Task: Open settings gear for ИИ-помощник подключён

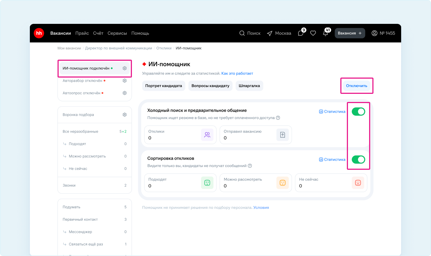Action: click(x=125, y=68)
